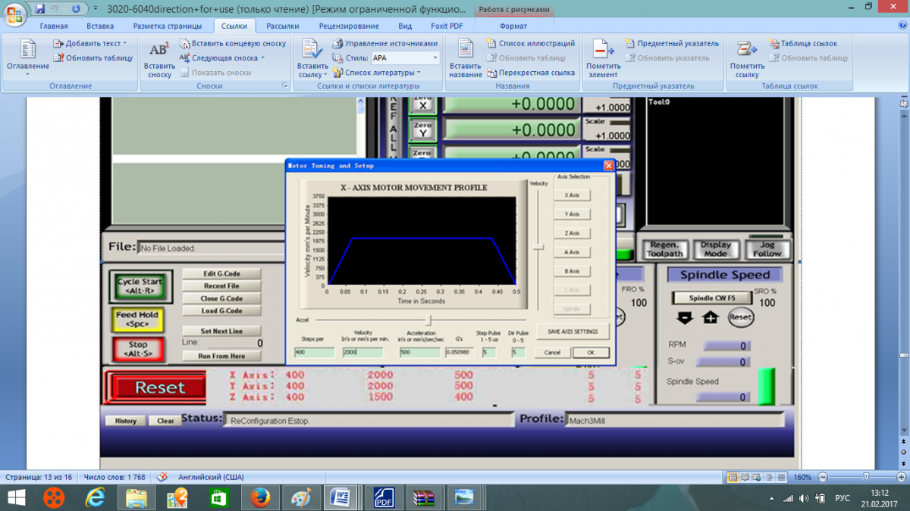This screenshot has width=910, height=511.
Task: Click the language indicator Английский (США)
Action: (x=211, y=478)
